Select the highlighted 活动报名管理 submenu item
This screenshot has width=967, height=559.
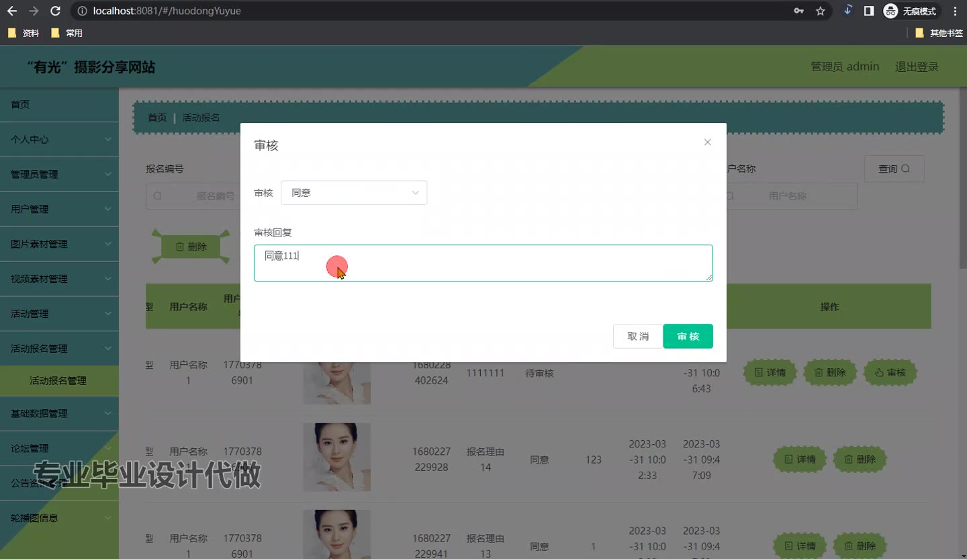(x=59, y=381)
